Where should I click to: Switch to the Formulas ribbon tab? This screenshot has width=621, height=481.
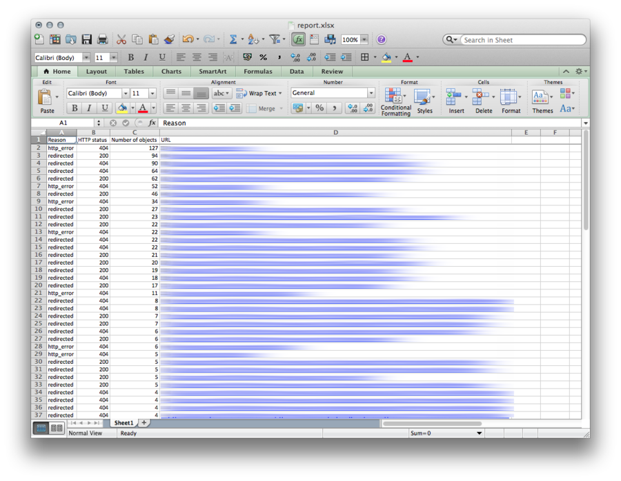coord(257,71)
